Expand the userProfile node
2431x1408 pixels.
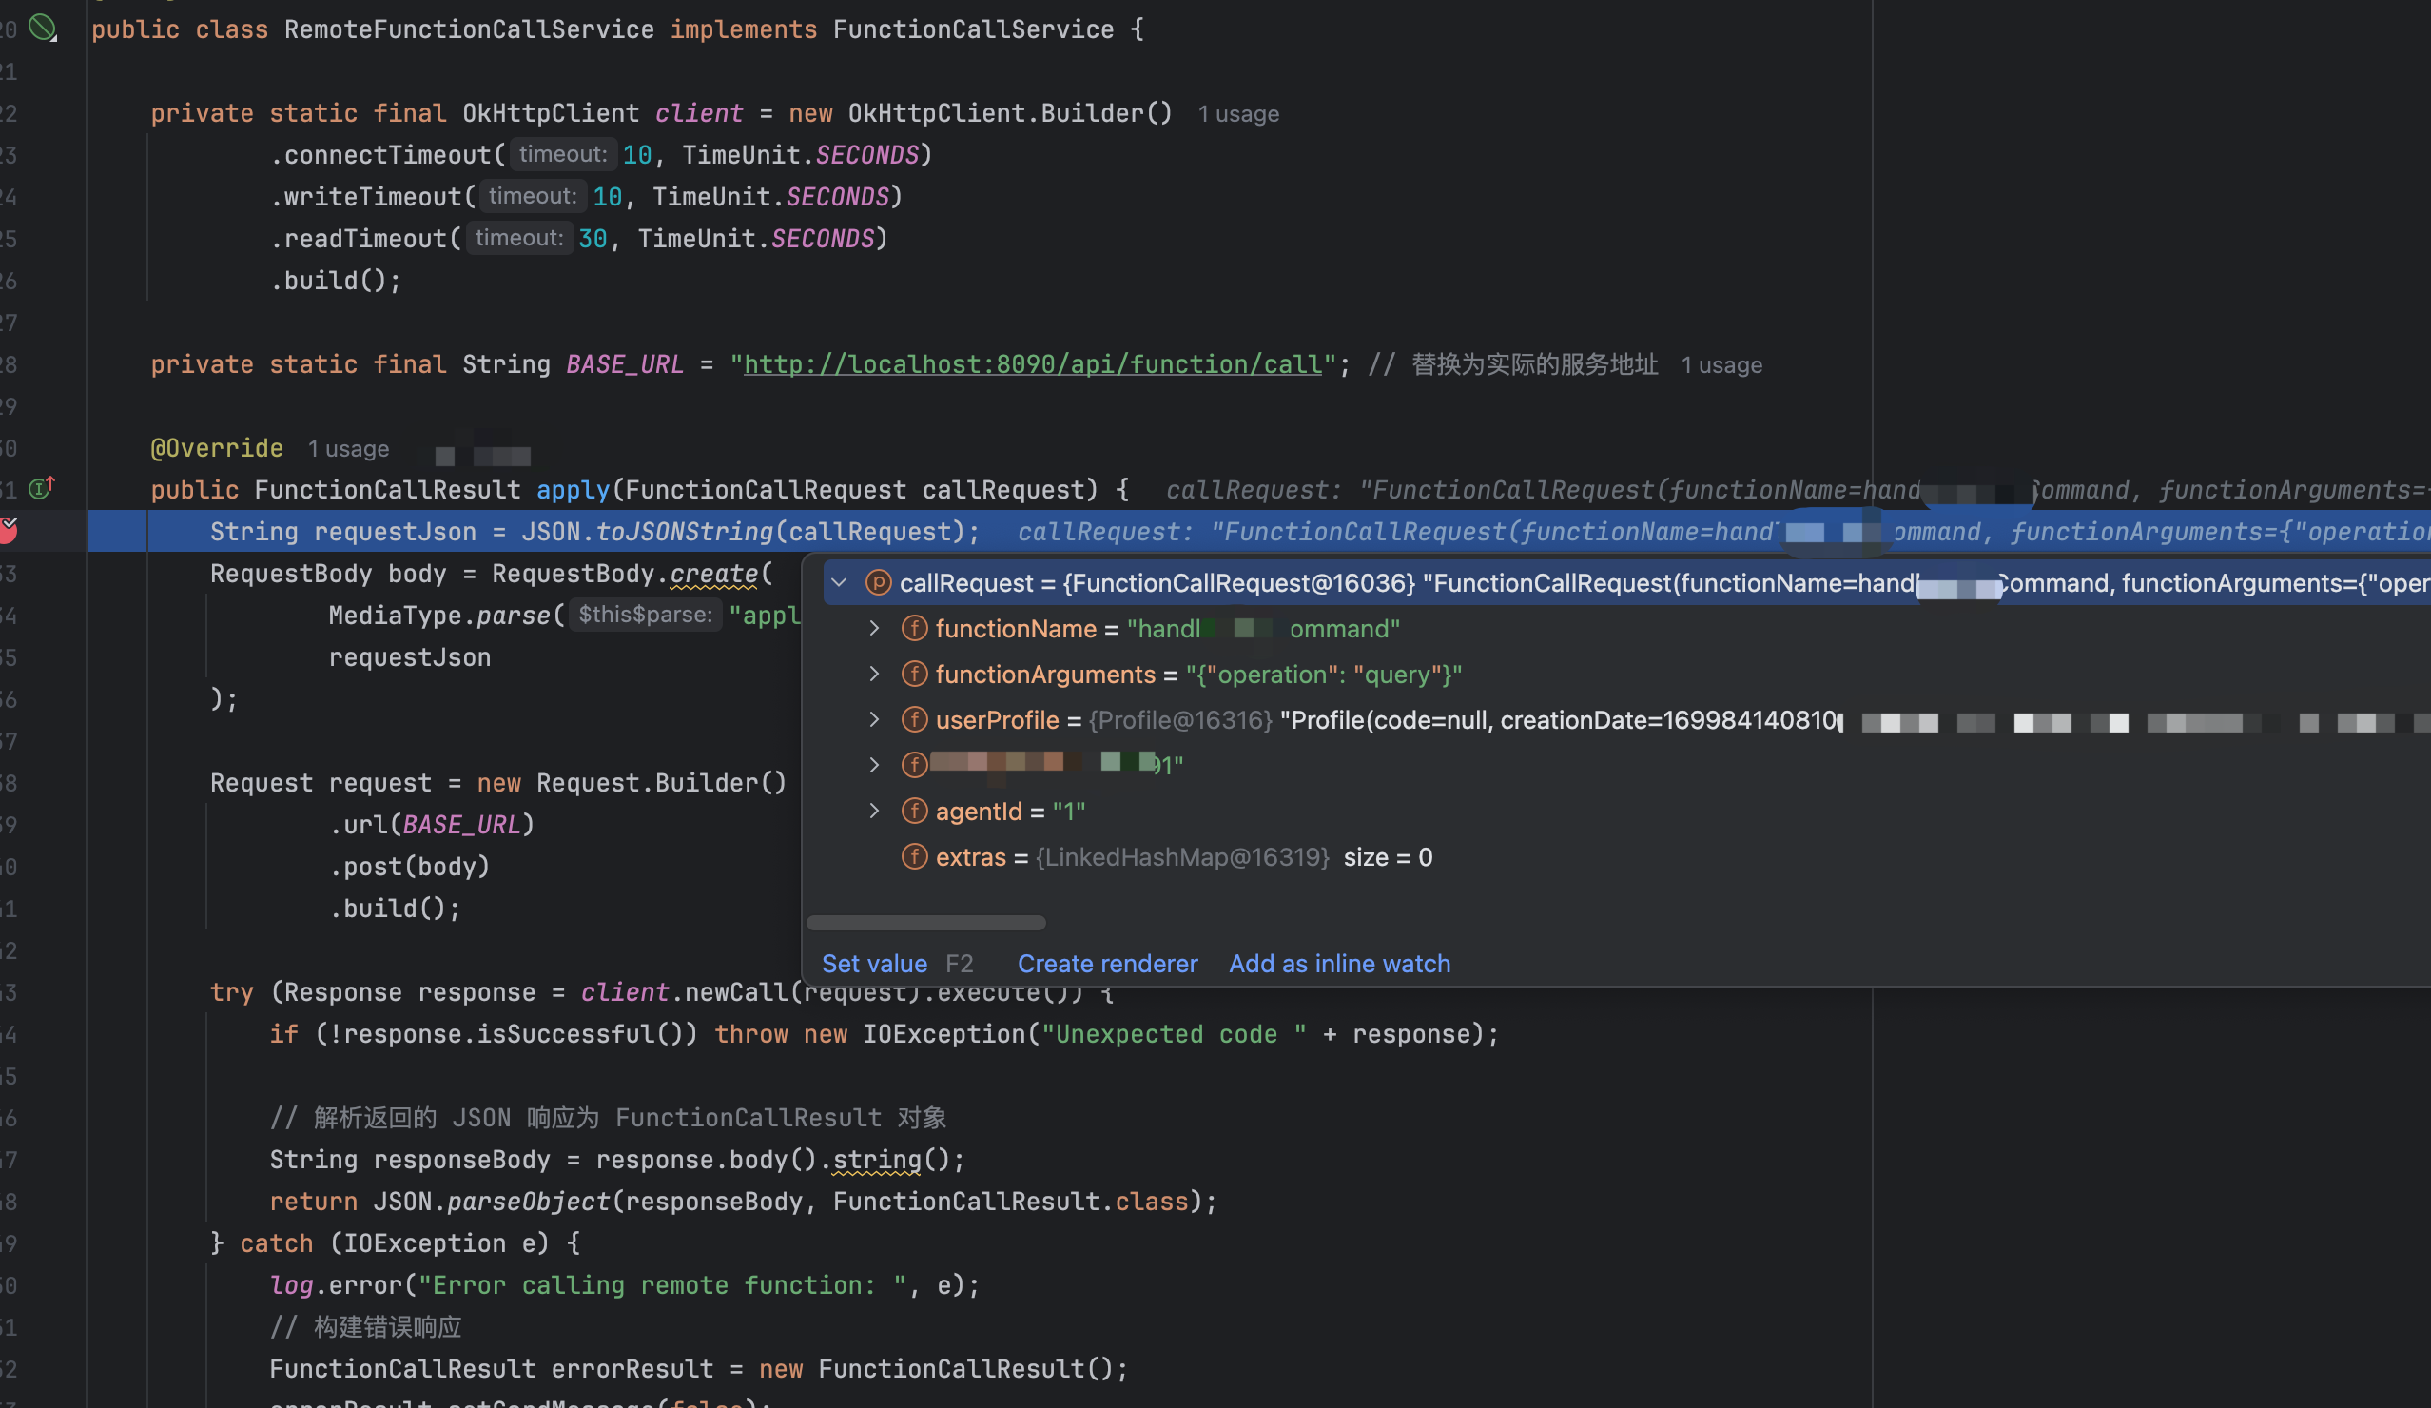click(874, 719)
